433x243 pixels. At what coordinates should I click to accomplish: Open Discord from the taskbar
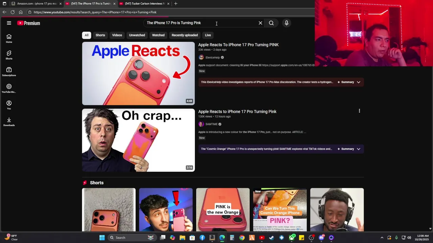[x=321, y=238]
